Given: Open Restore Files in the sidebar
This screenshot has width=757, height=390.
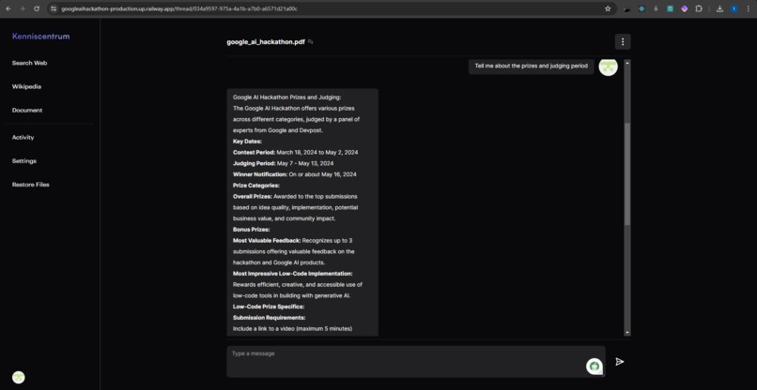Looking at the screenshot, I should click(30, 185).
